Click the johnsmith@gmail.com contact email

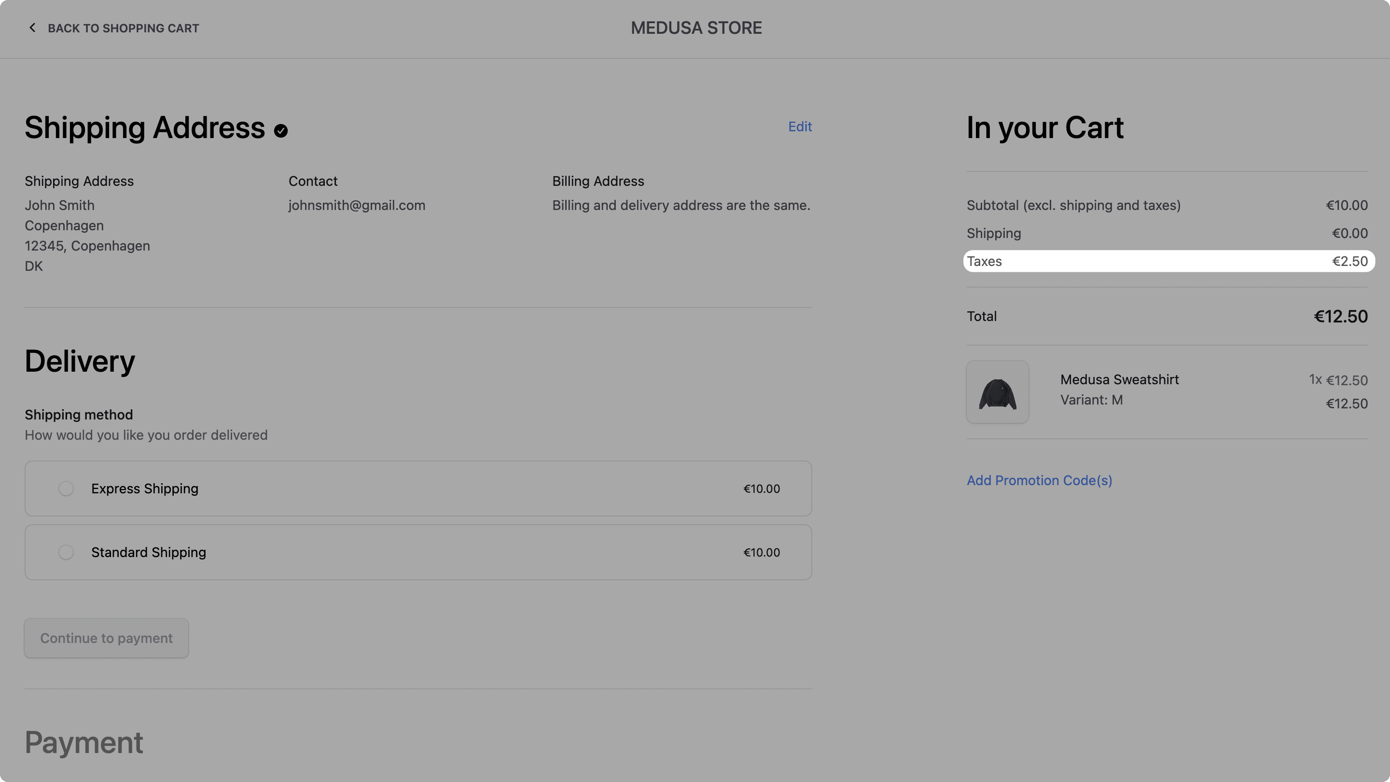357,205
